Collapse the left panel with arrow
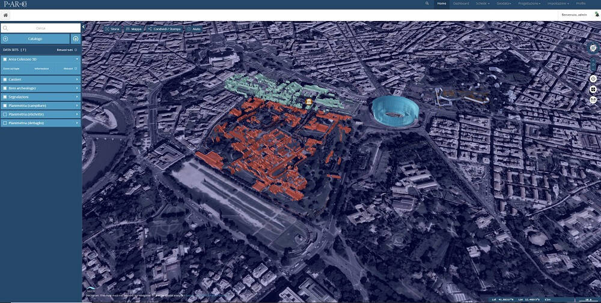The image size is (601, 303). [84, 28]
